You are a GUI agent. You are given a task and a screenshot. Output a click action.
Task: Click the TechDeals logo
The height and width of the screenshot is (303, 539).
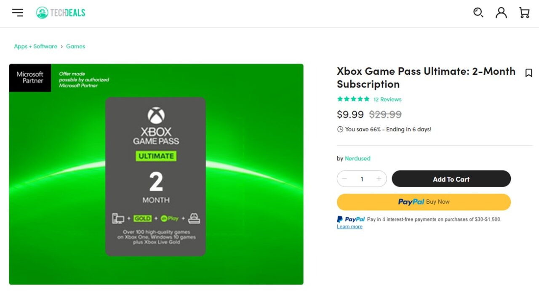61,13
